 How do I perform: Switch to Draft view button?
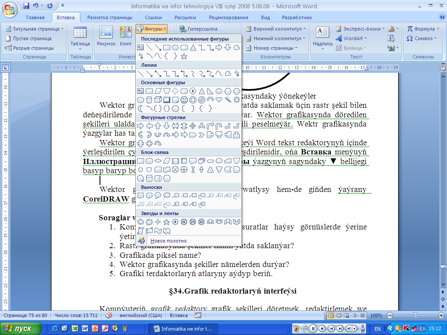tap(363, 315)
